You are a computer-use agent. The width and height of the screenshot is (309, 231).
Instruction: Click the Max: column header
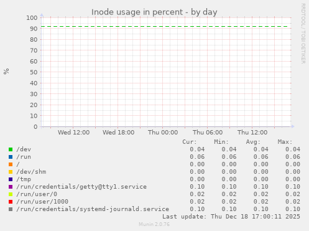tap(285, 142)
